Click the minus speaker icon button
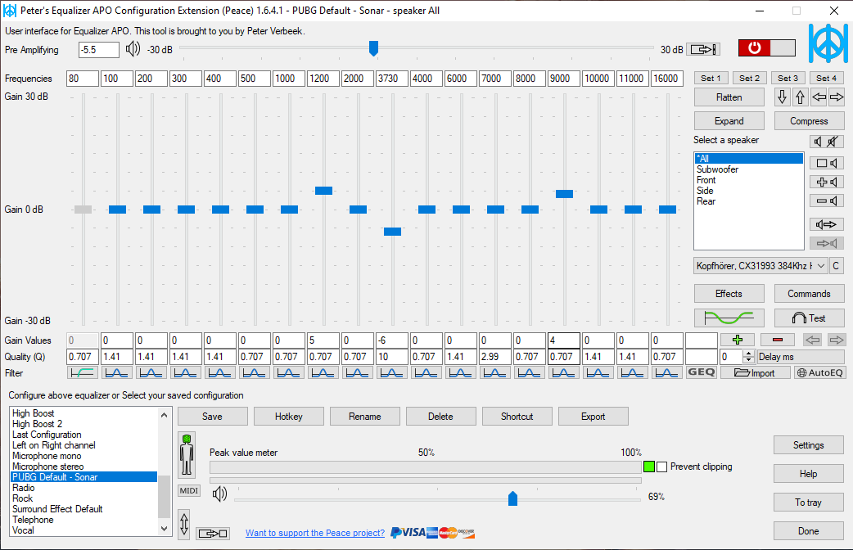Image resolution: width=853 pixels, height=550 pixels. (827, 201)
